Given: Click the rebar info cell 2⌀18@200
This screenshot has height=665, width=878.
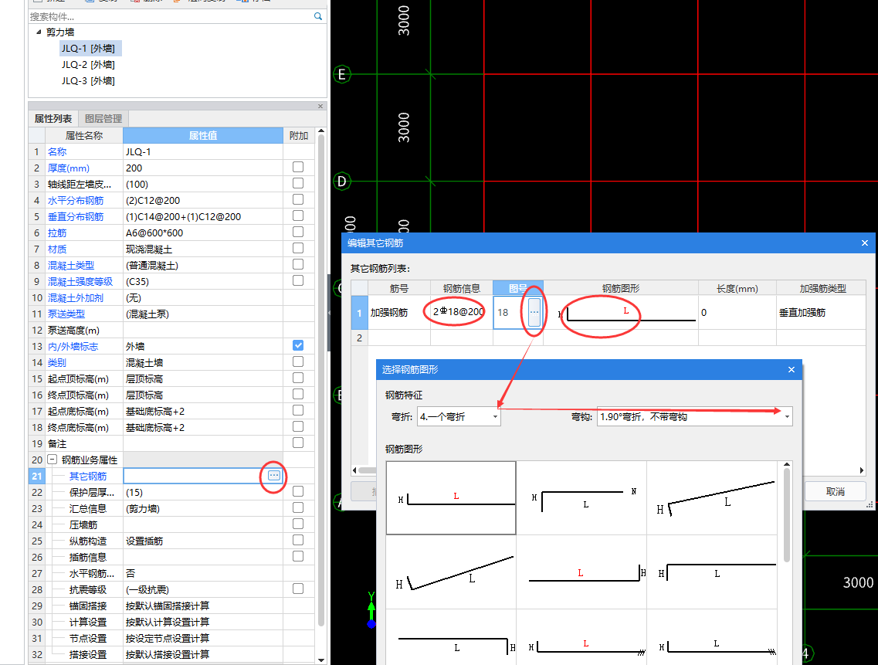Looking at the screenshot, I should tap(462, 313).
